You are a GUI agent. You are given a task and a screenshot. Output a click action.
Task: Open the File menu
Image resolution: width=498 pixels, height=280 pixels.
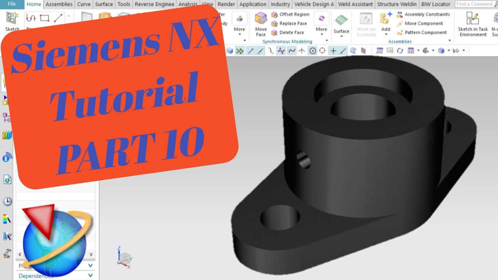tap(12, 4)
